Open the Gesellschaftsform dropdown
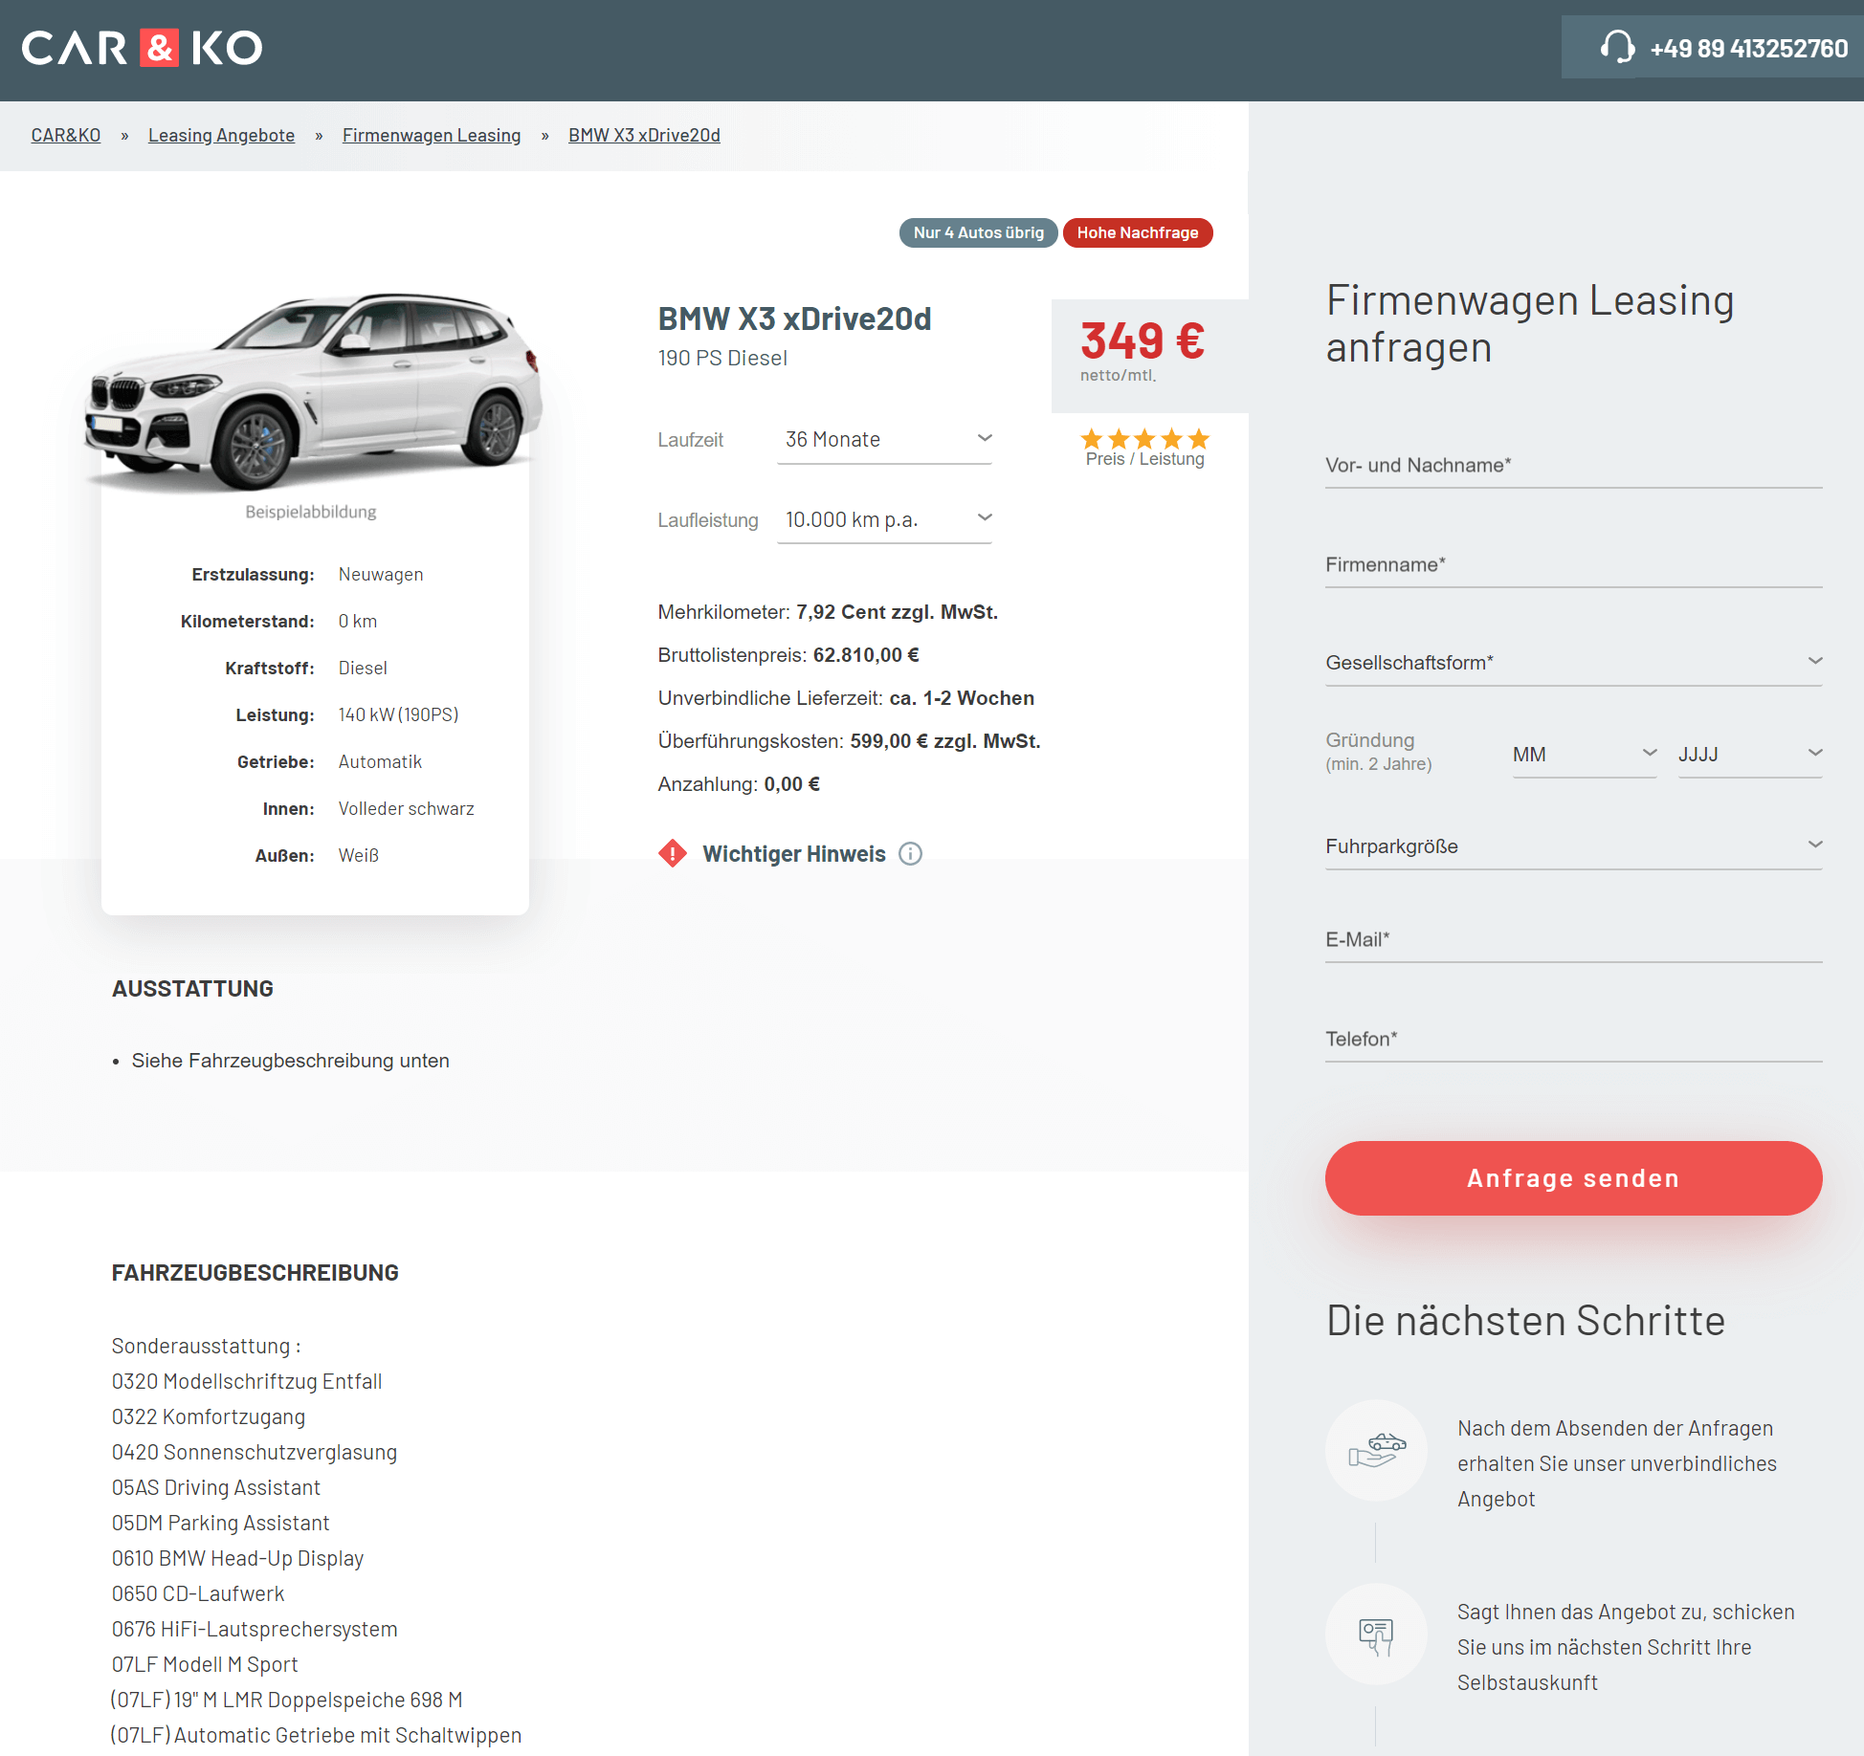The width and height of the screenshot is (1864, 1756). [x=1573, y=663]
